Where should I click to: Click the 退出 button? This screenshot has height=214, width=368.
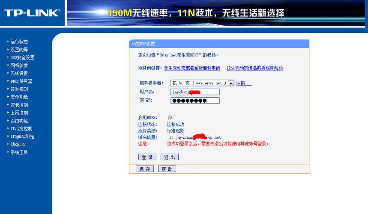(170, 157)
